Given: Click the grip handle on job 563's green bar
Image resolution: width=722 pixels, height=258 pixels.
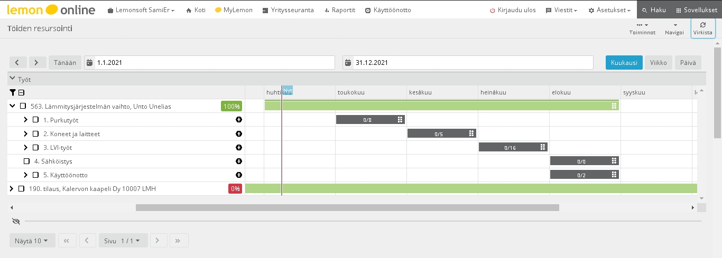Looking at the screenshot, I should tap(614, 106).
